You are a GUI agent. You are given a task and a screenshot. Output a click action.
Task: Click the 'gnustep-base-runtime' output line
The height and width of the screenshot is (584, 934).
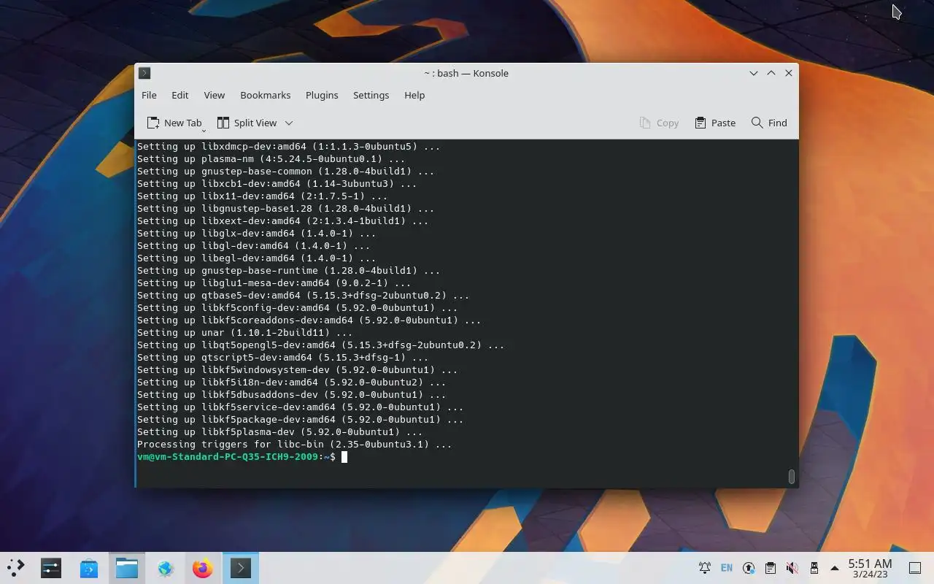click(288, 271)
